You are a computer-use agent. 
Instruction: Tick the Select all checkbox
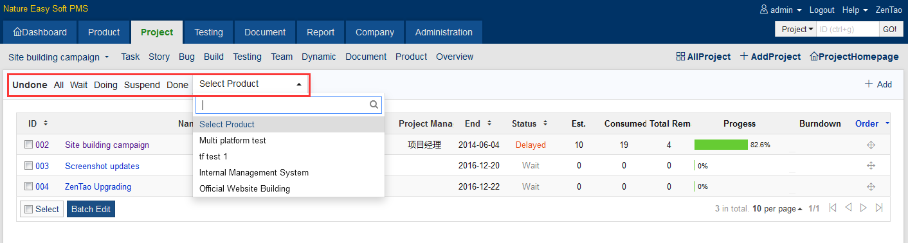[x=28, y=209]
